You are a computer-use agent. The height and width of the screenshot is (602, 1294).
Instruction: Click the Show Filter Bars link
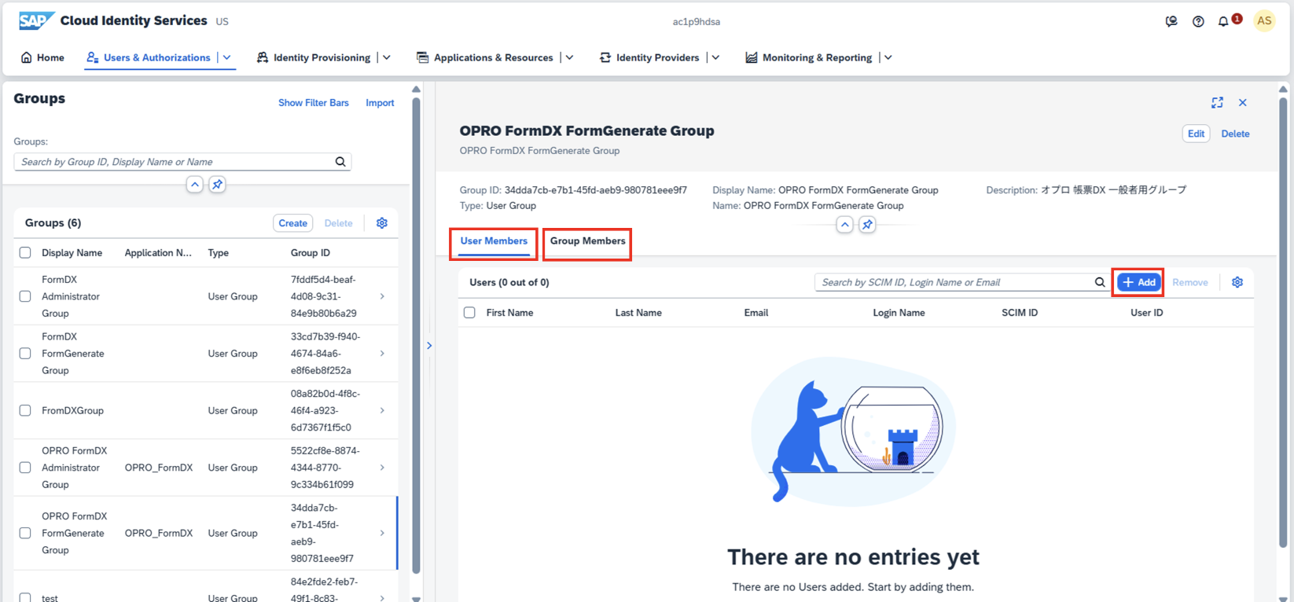[313, 103]
